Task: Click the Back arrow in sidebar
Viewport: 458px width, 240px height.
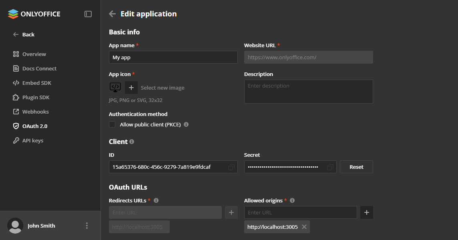Action: pyautogui.click(x=16, y=34)
